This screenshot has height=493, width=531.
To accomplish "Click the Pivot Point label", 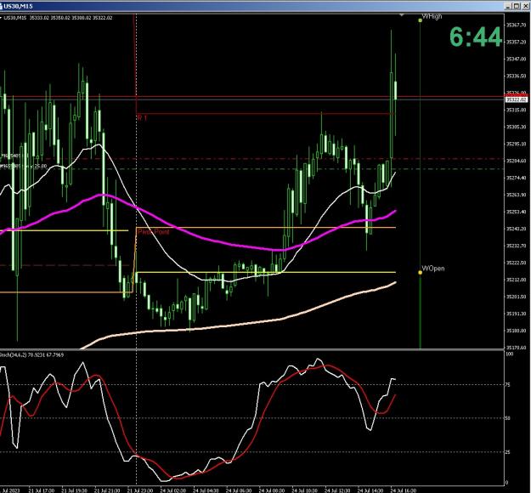I will (154, 232).
